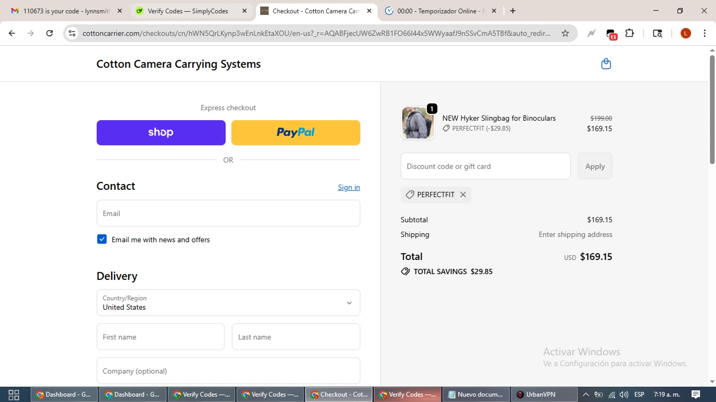Click Cotton Camera Carrying Systems store title
The height and width of the screenshot is (402, 716).
(x=179, y=64)
